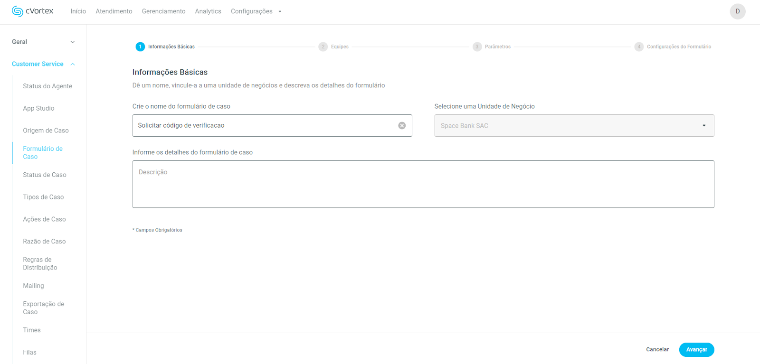Navigate to Regras de Distribuição
760x364 pixels.
coord(40,264)
